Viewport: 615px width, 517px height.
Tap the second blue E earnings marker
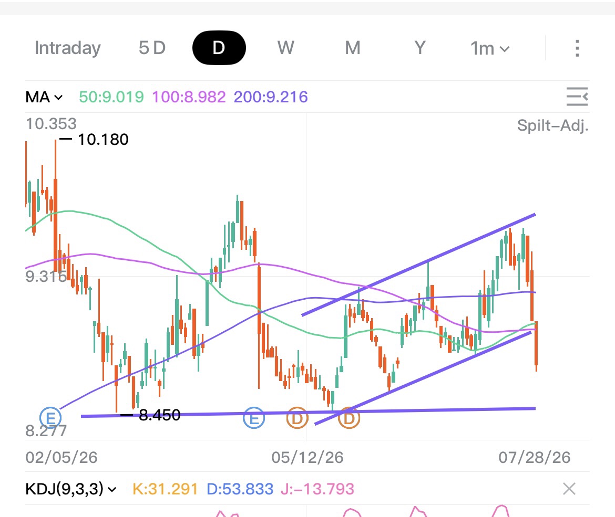tap(254, 418)
